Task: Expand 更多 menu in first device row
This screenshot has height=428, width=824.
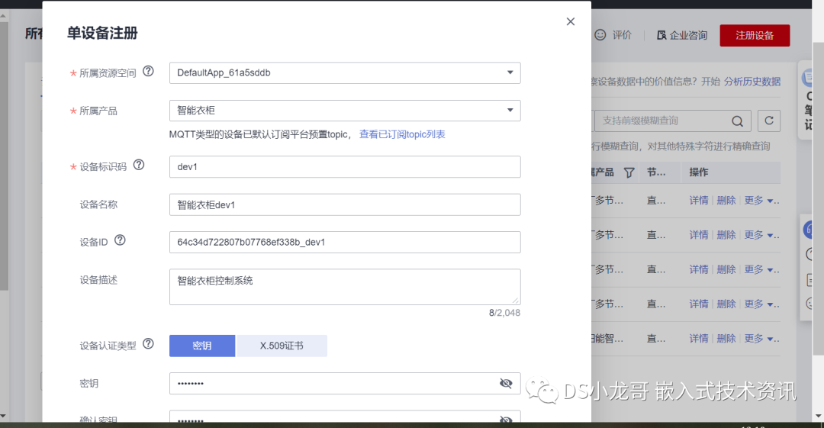Action: 760,201
